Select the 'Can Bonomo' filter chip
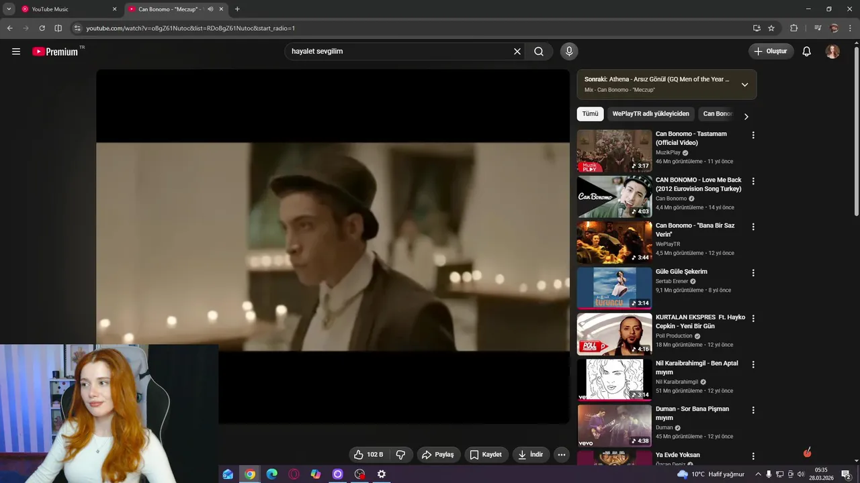Screen dimensions: 860x483 718,114
